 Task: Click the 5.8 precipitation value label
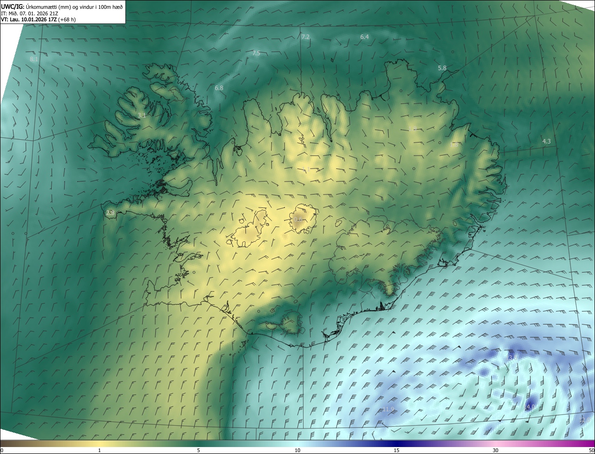click(442, 68)
